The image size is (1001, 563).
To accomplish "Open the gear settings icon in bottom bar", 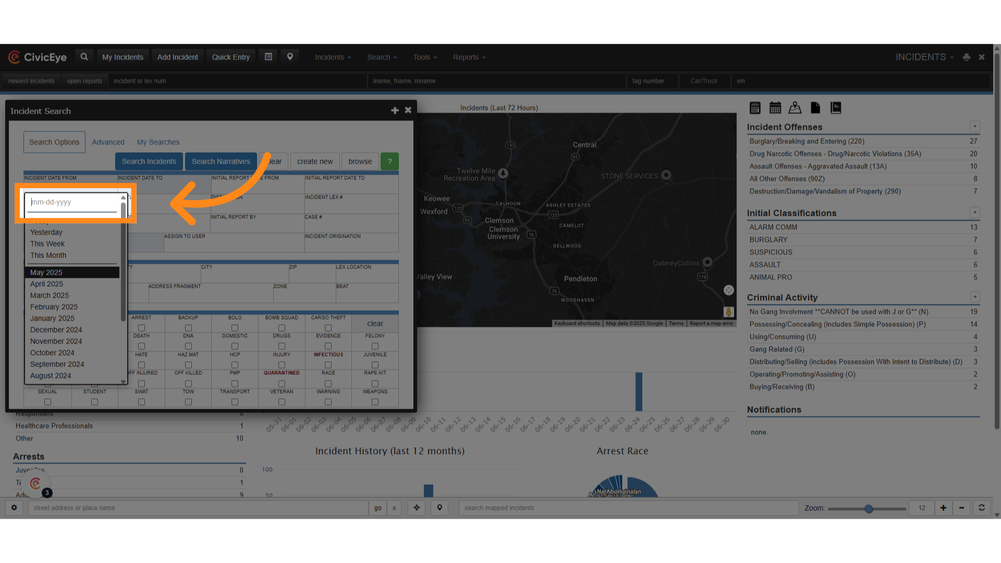I will coord(14,508).
